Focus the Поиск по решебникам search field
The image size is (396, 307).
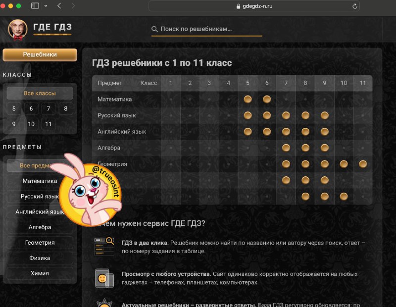tap(206, 29)
